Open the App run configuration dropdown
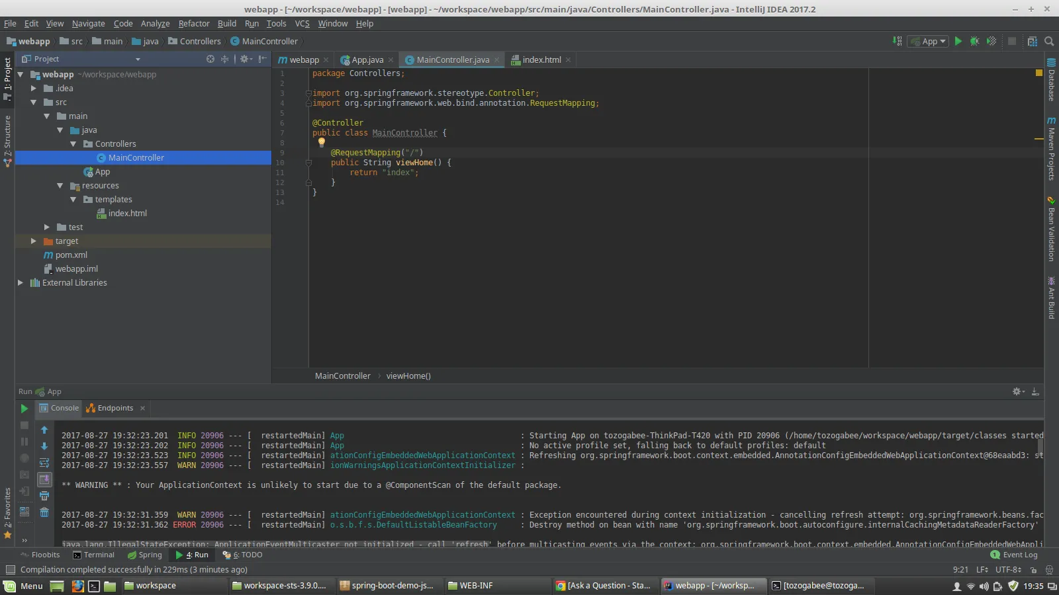The image size is (1059, 595). (x=930, y=41)
